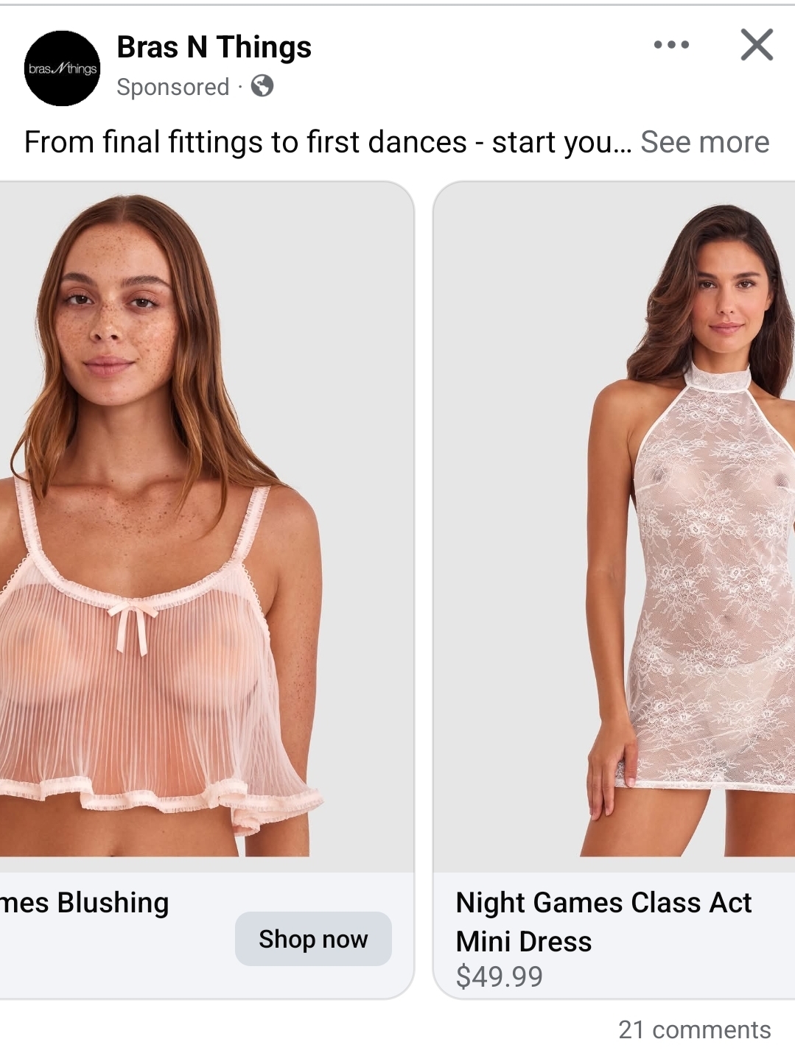Open the Night Games Class Act Mini Dress title
Screen dimensions: 795x1053
pyautogui.click(x=603, y=921)
